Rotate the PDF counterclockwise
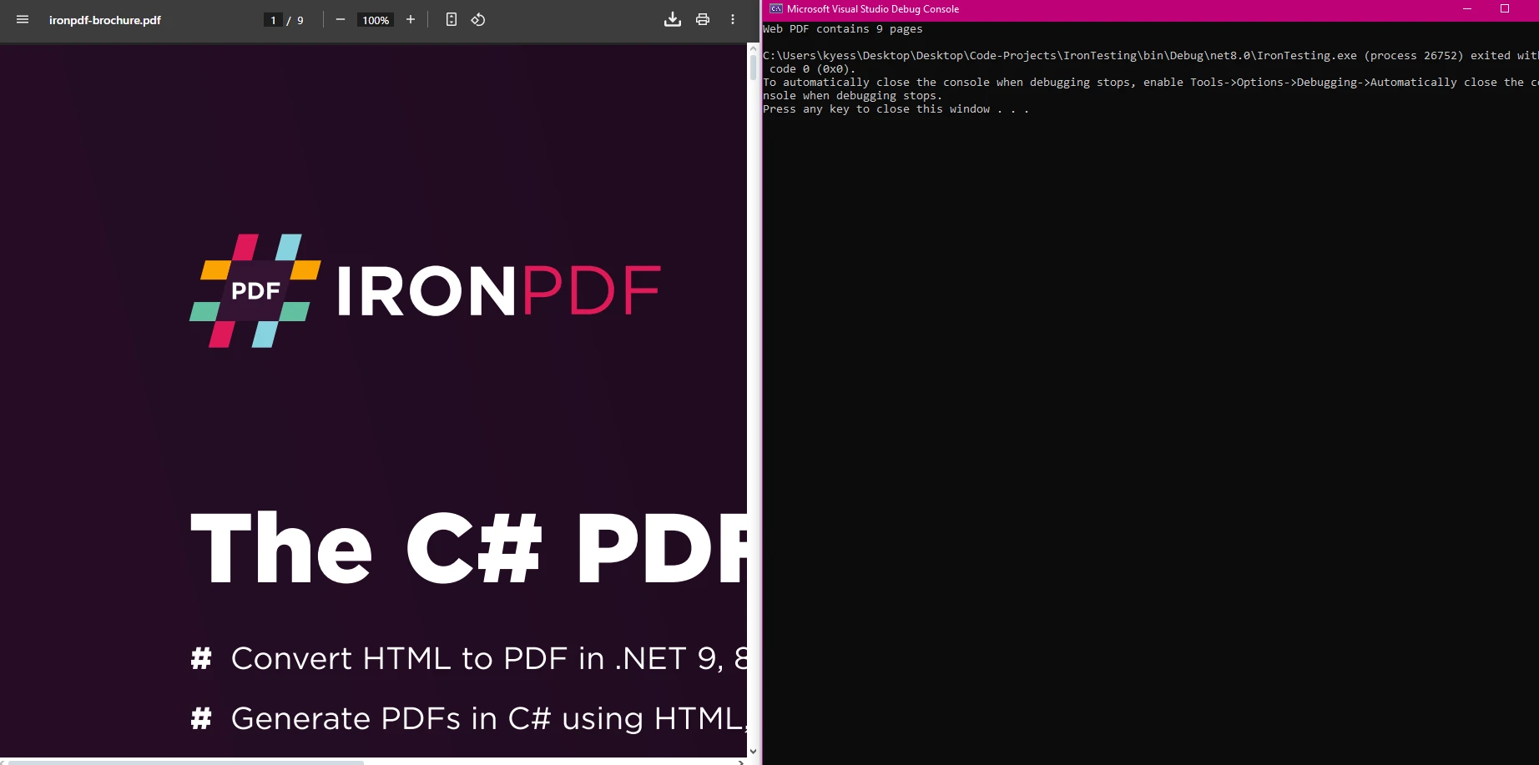The width and height of the screenshot is (1539, 765). click(477, 19)
